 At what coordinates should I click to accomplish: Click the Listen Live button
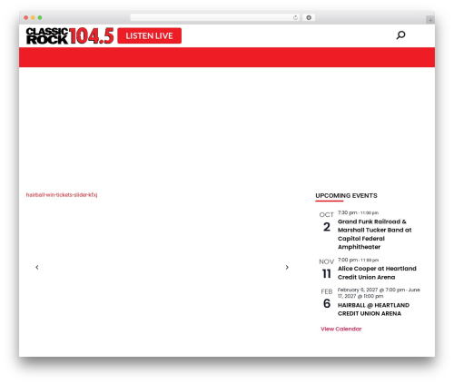pos(150,35)
